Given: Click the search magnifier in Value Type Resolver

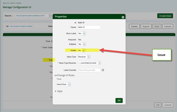Looking at the screenshot, I should pos(79,63).
